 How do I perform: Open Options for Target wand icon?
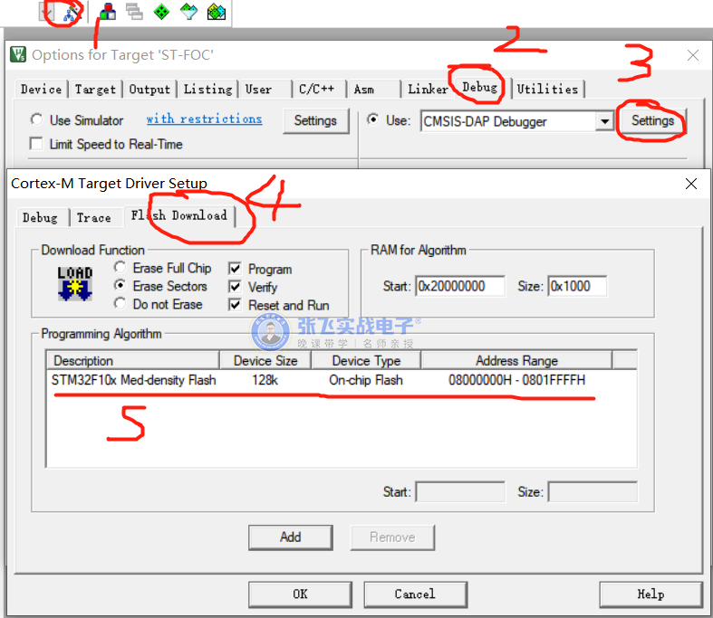(x=72, y=13)
